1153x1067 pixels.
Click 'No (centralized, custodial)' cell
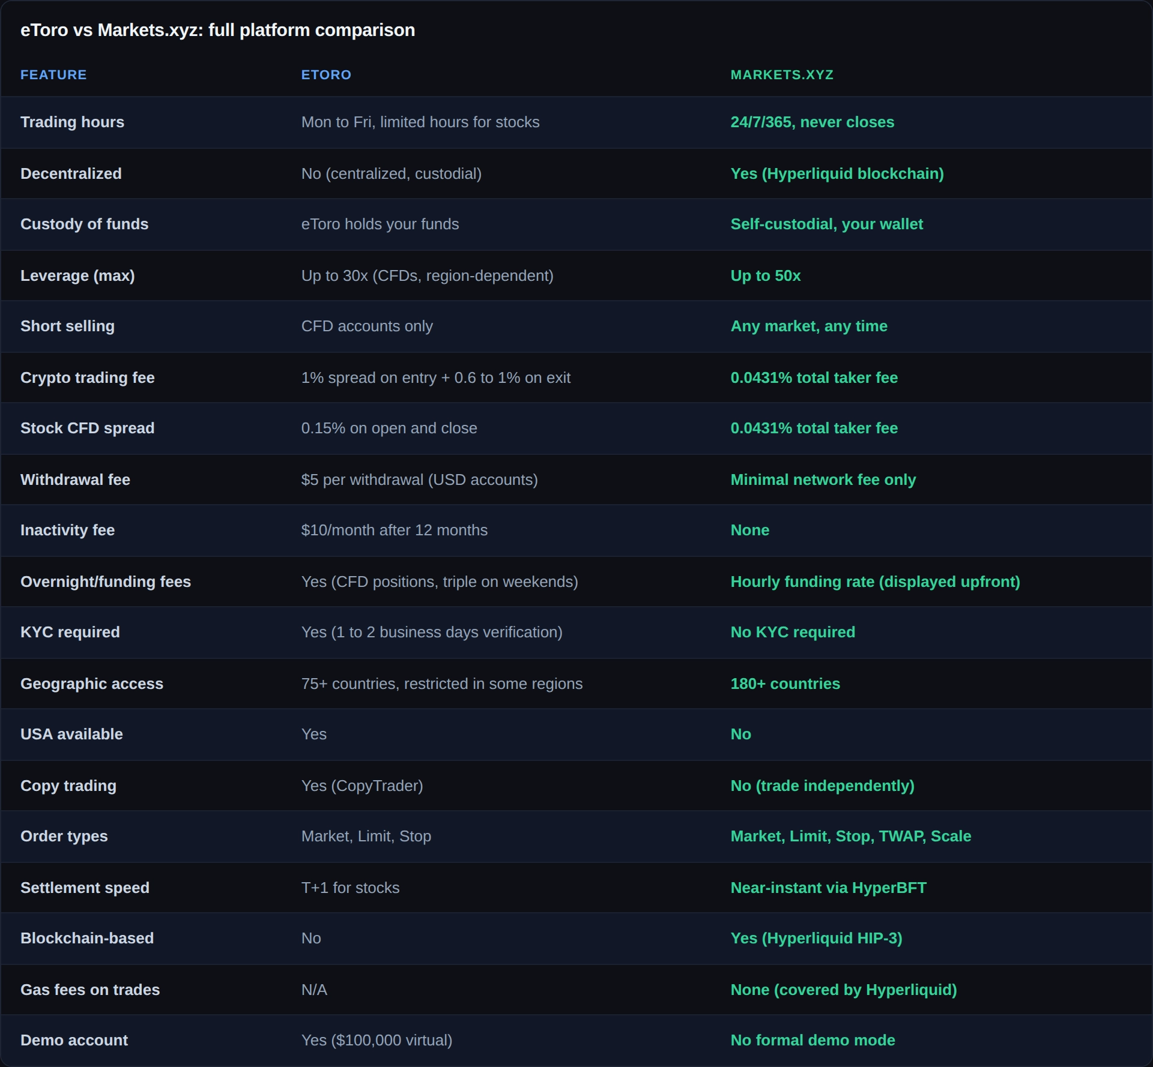tap(391, 173)
